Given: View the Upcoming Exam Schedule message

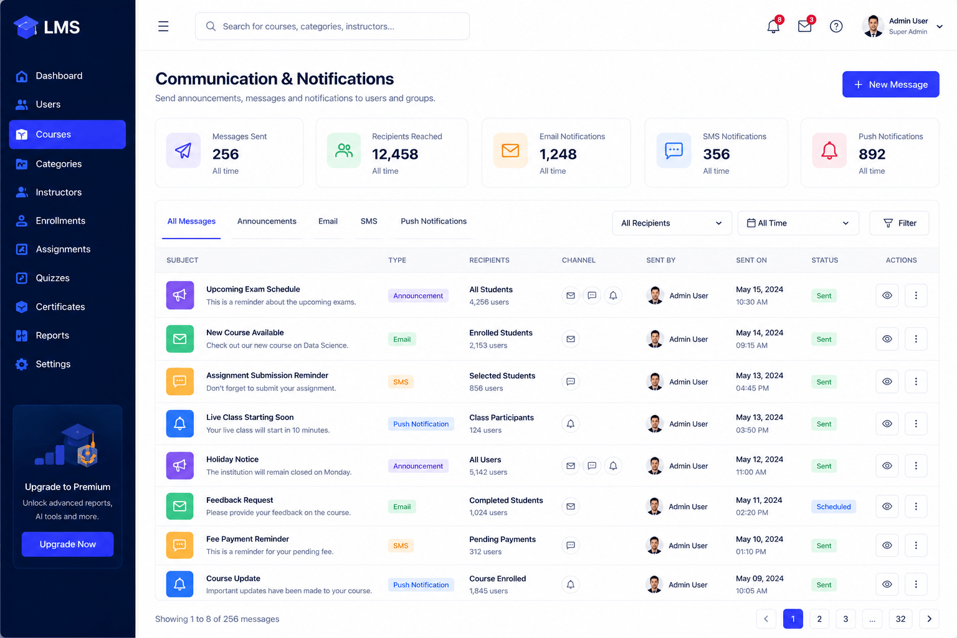Looking at the screenshot, I should click(x=887, y=295).
